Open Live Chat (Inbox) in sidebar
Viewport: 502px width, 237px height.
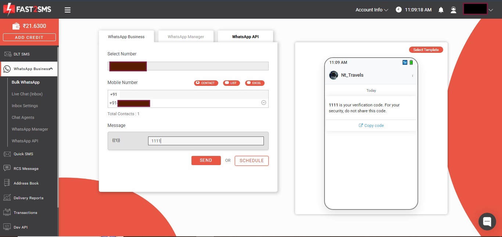[x=27, y=94]
